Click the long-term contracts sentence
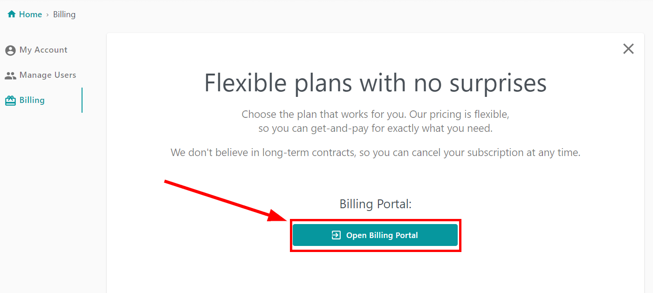Screen dimensions: 653x293 coord(375,152)
